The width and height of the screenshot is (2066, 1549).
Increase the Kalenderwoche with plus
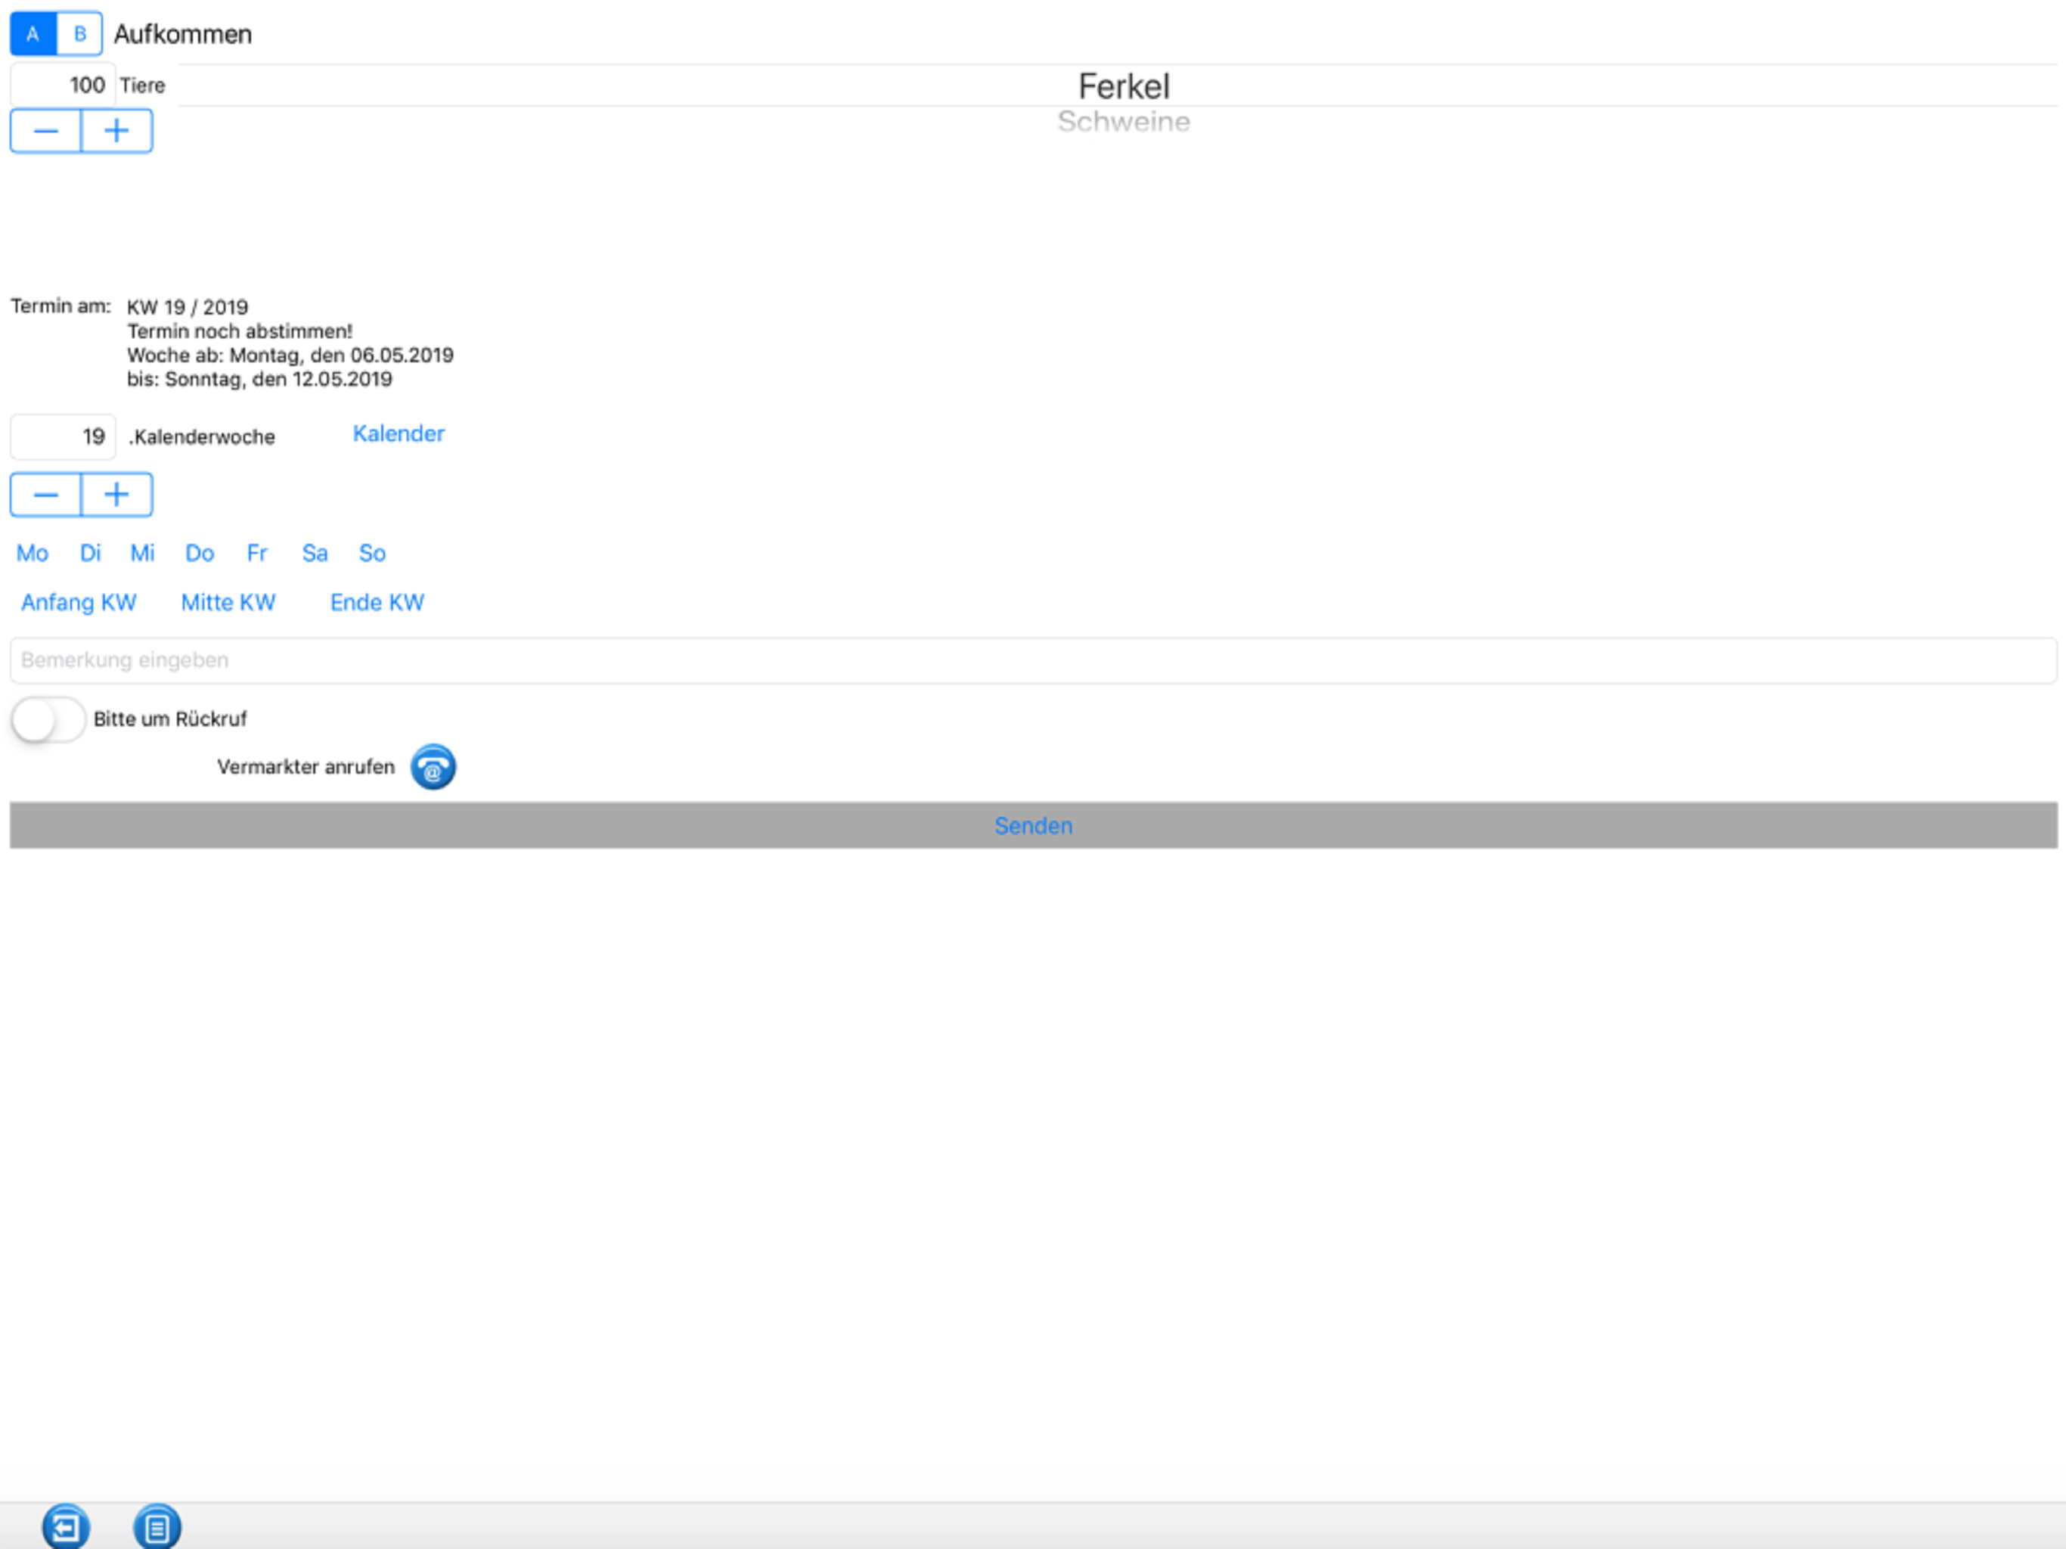coord(116,494)
